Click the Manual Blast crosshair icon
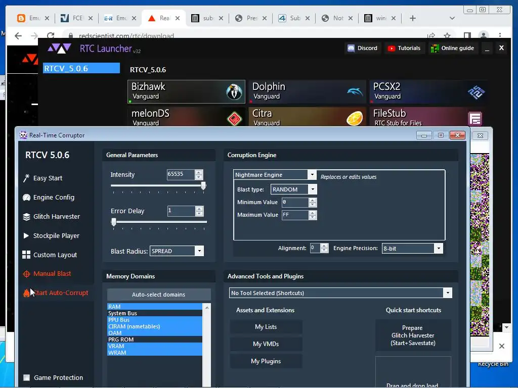Viewport: 518px width, 388px height. [26, 274]
